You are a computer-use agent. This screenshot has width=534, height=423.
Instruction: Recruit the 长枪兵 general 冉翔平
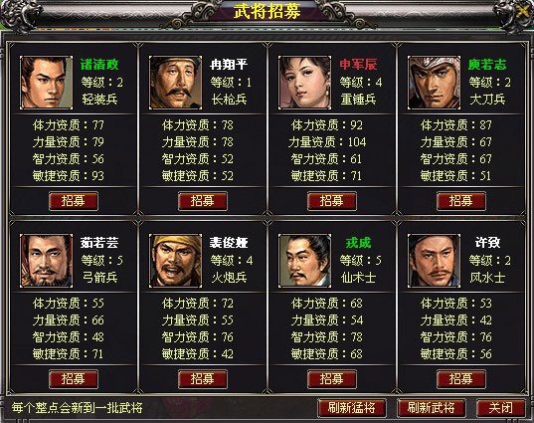[x=203, y=201]
